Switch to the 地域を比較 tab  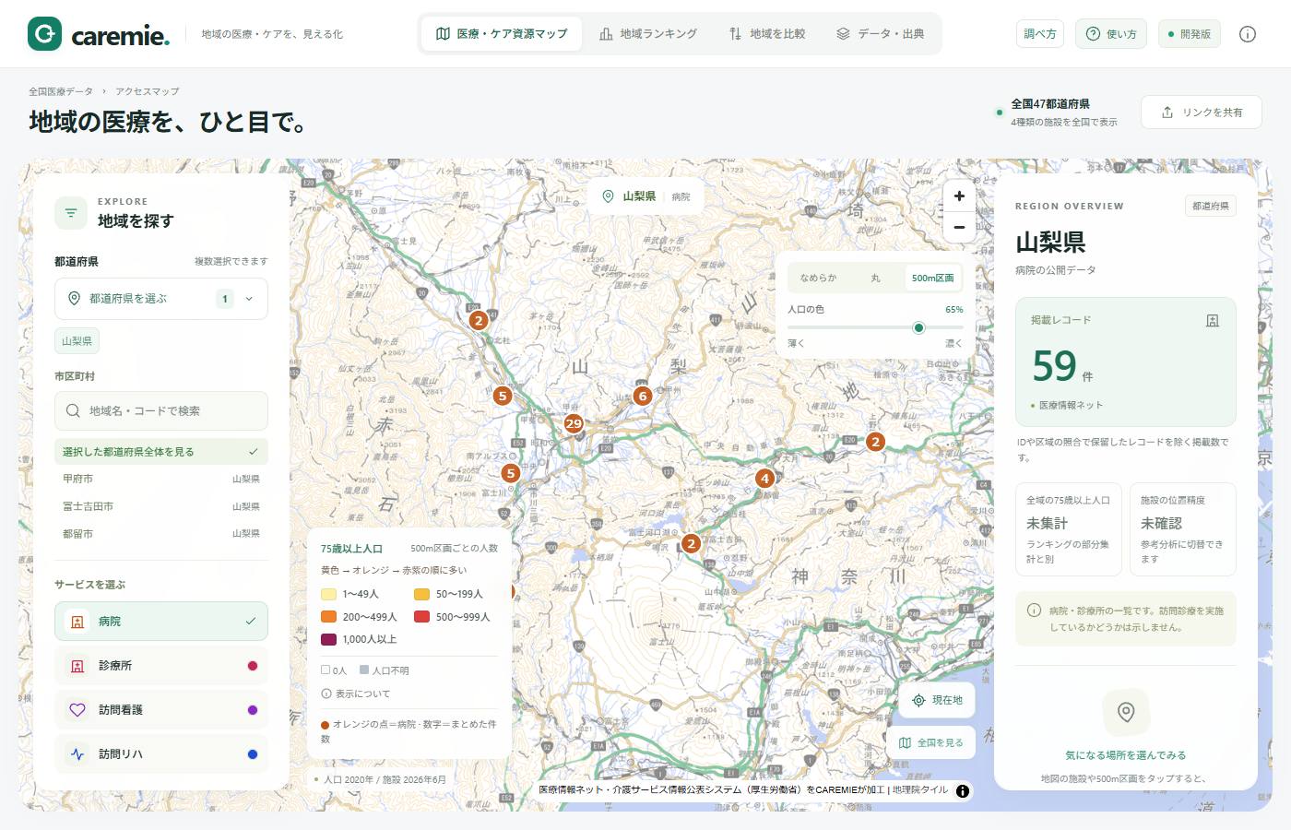click(x=767, y=34)
